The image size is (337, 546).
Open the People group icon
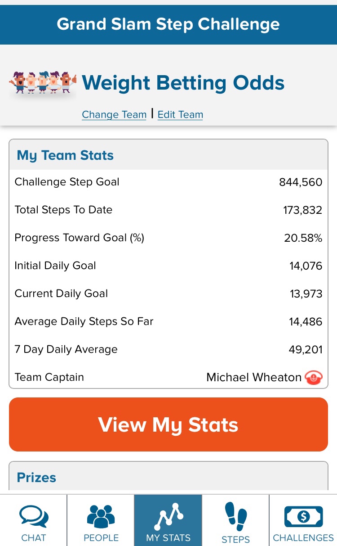[x=101, y=516]
